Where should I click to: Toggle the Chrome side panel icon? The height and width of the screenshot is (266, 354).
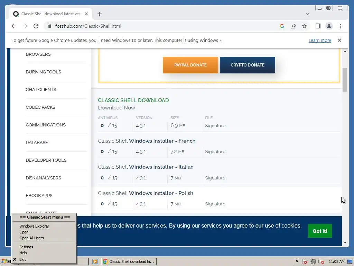pyautogui.click(x=318, y=26)
